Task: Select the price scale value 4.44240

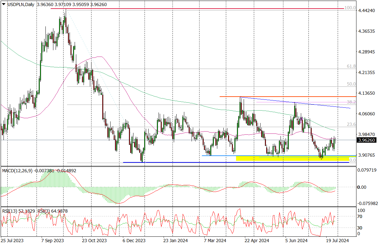Action: 367,10
